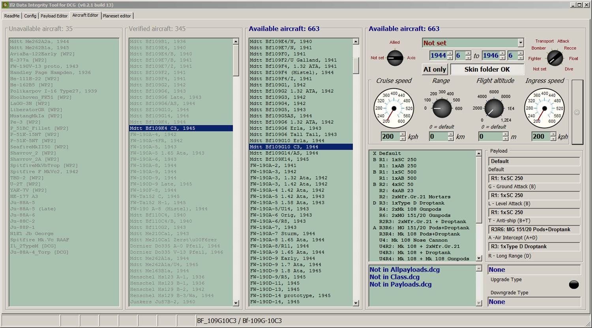Viewport: 592px width, 328px height.
Task: Click the Cruise speed gauge dial
Action: click(393, 108)
